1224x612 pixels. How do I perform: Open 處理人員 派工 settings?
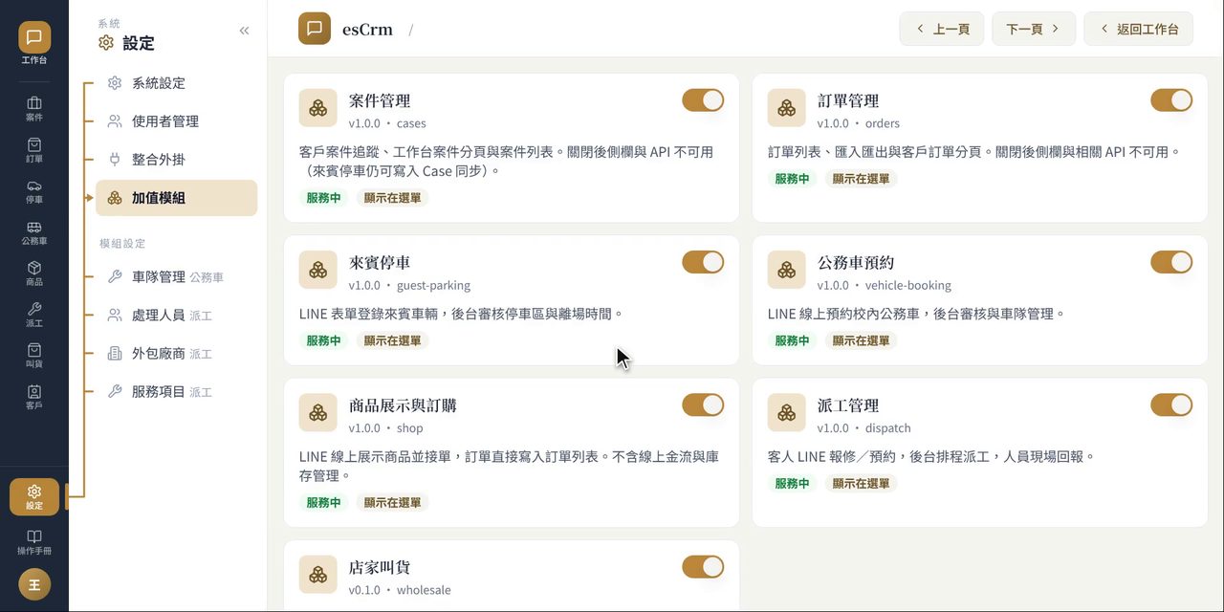click(176, 316)
